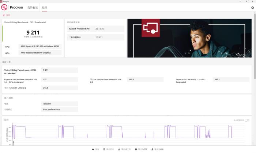
Task: Click the 返回 back link
Action: pyautogui.click(x=8, y=15)
